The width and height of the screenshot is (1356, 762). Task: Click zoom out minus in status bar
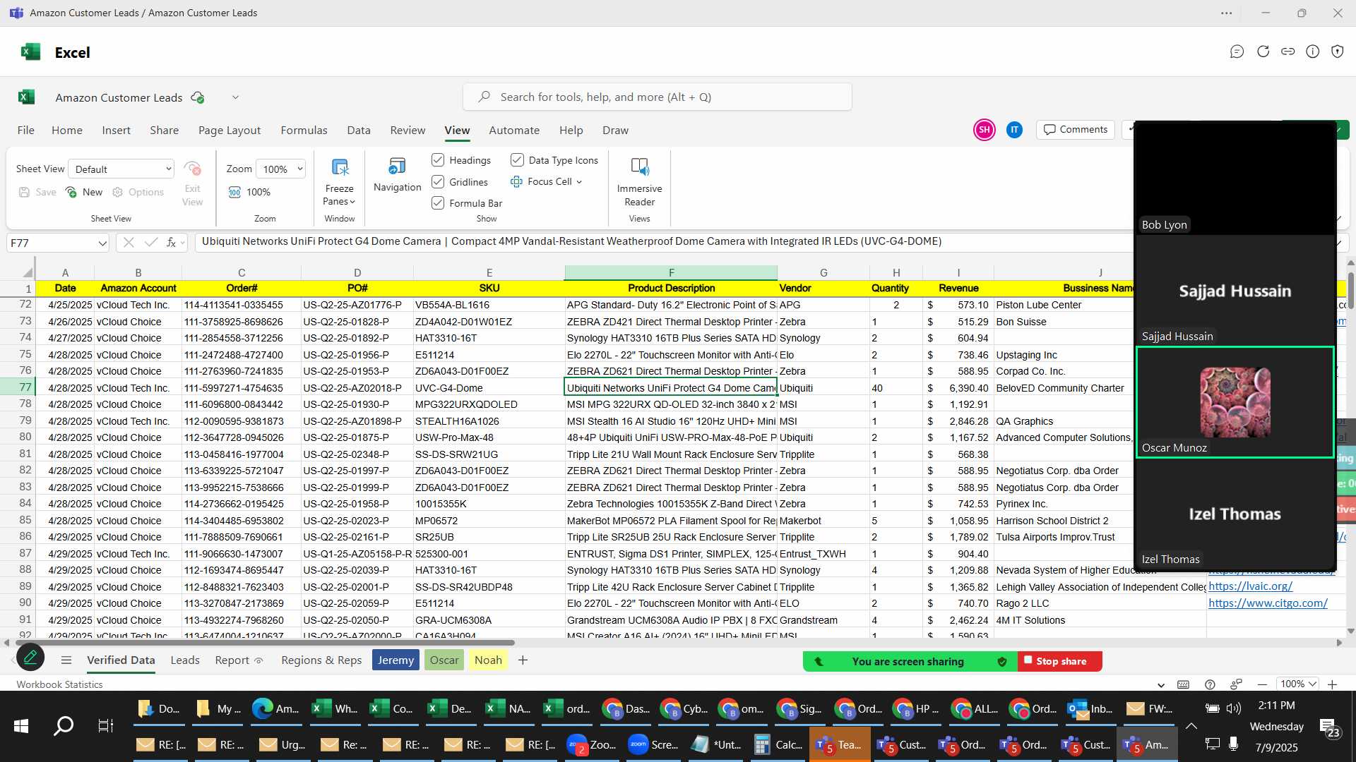[x=1262, y=684]
